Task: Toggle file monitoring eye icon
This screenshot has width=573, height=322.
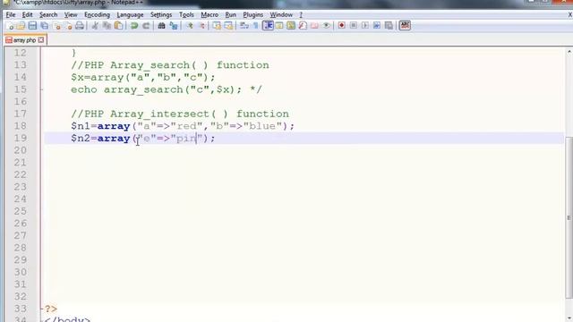Action: coord(326,26)
